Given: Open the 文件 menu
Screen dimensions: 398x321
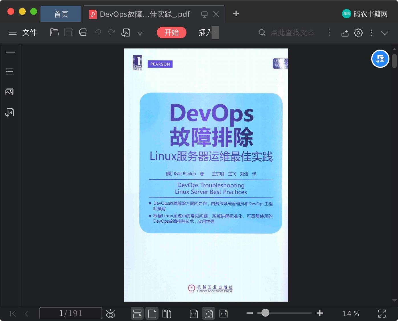Looking at the screenshot, I should (x=30, y=32).
